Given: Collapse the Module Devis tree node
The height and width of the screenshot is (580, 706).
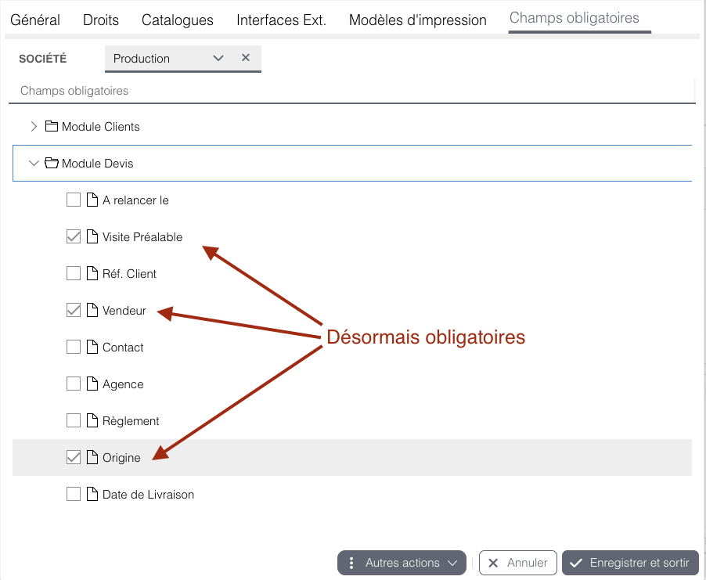Looking at the screenshot, I should pos(34,163).
